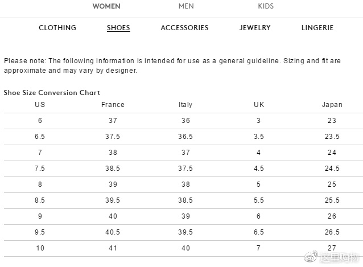Select the Japan size 26 cell
Image resolution: width=363 pixels, height=267 pixels.
(x=332, y=216)
